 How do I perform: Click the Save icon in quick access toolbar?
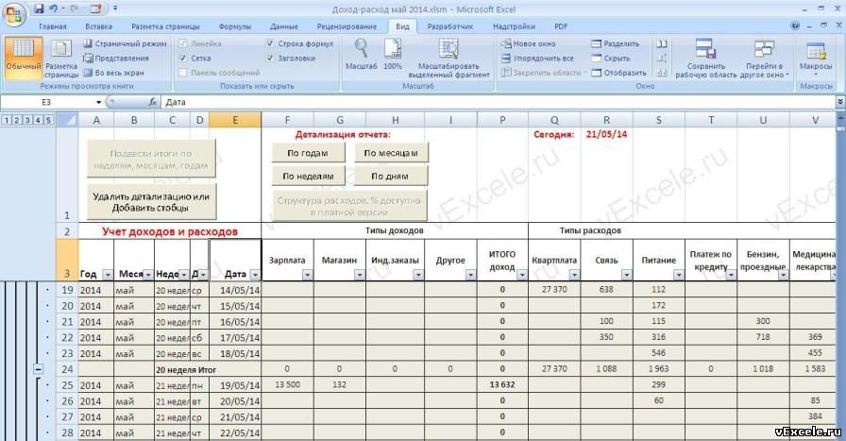pyautogui.click(x=39, y=8)
